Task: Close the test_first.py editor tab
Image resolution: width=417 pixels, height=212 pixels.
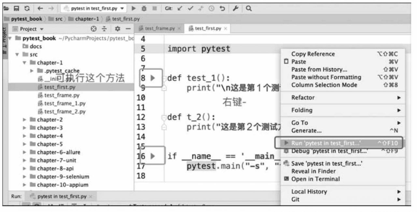Action: (x=225, y=29)
